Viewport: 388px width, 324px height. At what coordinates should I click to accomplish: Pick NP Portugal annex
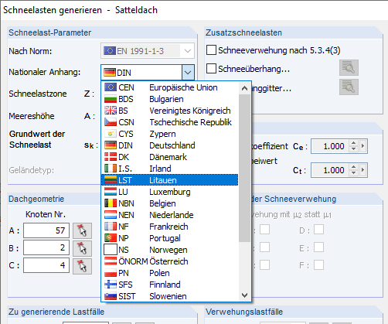[170, 238]
